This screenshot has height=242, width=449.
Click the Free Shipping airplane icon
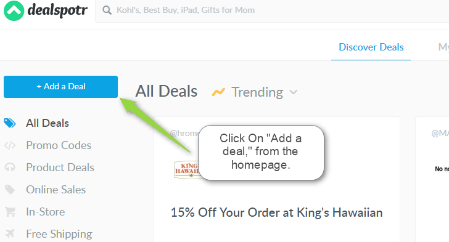(x=10, y=233)
